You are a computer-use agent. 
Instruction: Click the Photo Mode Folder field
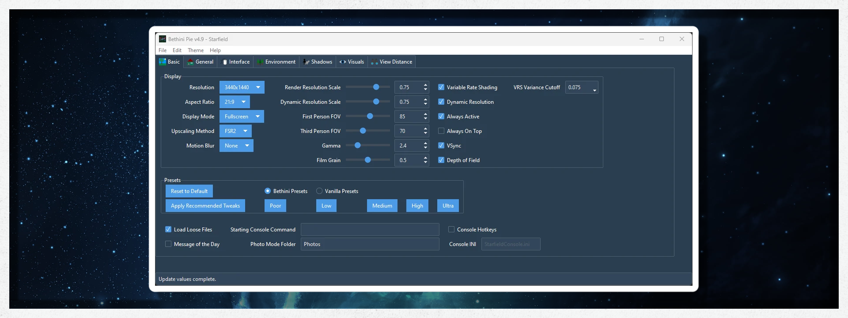coord(370,244)
